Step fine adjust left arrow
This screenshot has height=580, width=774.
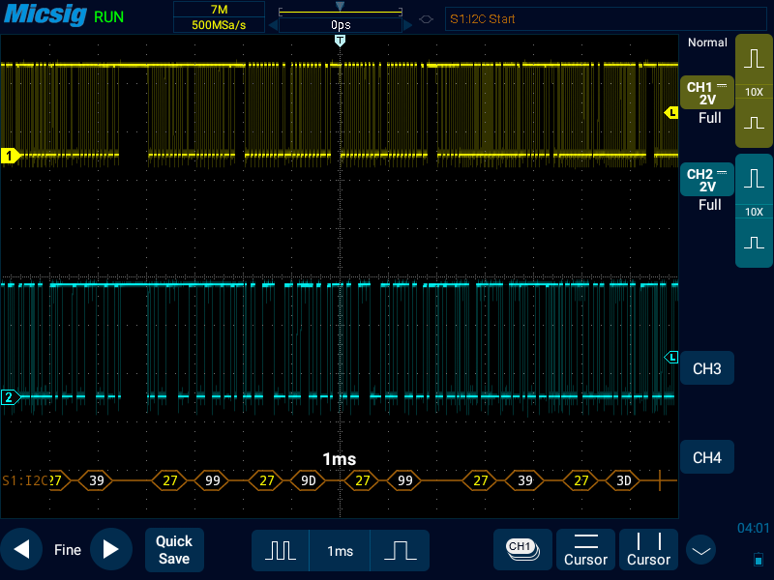[x=21, y=549]
